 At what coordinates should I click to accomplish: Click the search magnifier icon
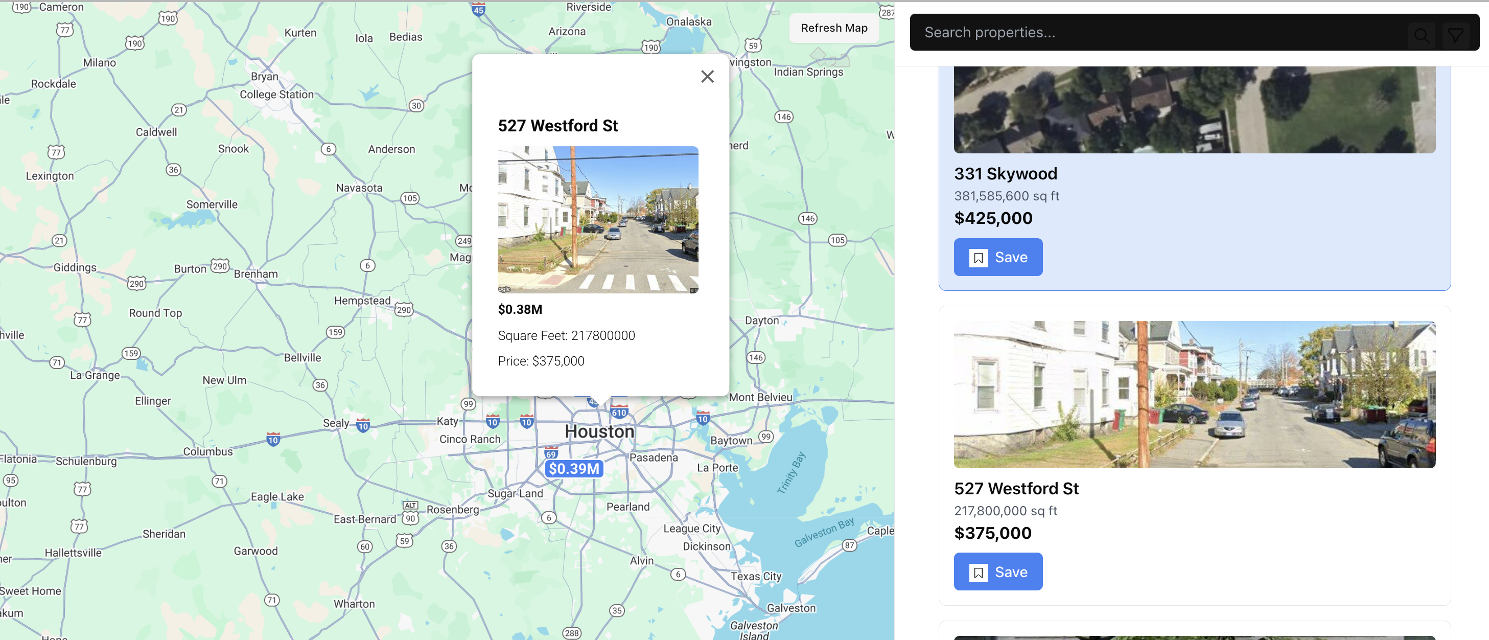click(1422, 35)
